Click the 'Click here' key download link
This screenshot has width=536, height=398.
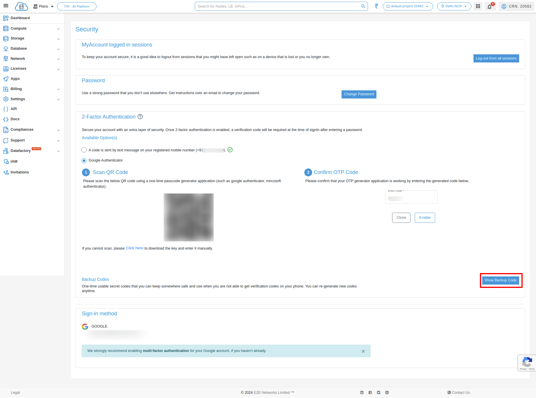pyautogui.click(x=135, y=248)
